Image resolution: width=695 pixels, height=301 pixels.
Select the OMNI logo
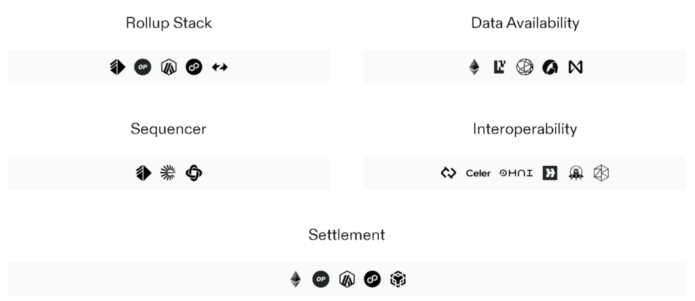click(x=516, y=174)
